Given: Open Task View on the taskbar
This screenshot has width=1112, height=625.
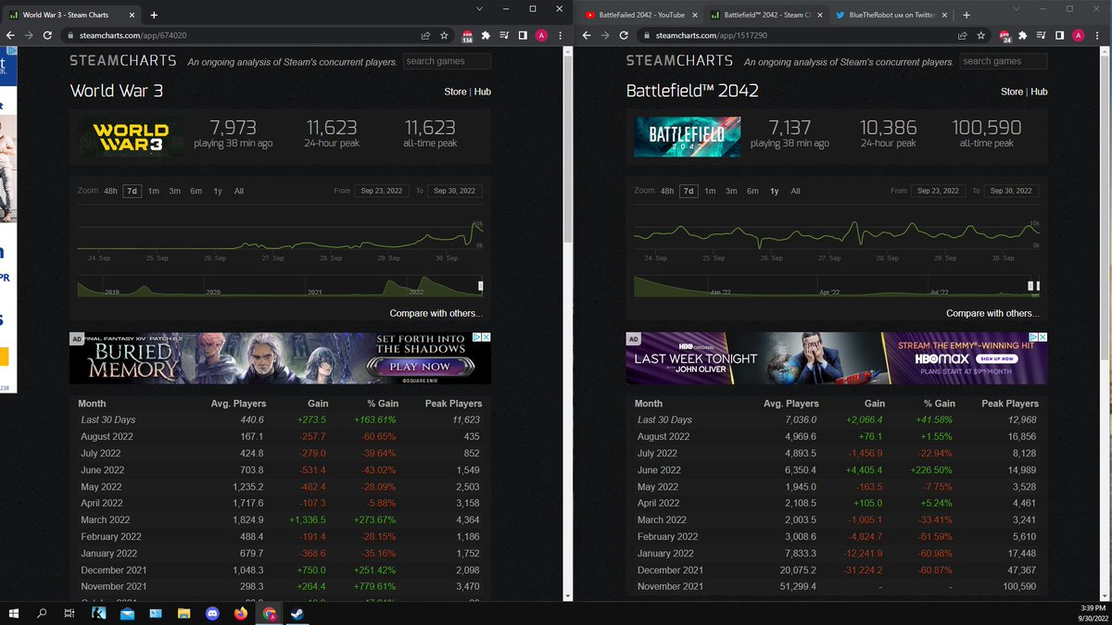Looking at the screenshot, I should tap(69, 613).
